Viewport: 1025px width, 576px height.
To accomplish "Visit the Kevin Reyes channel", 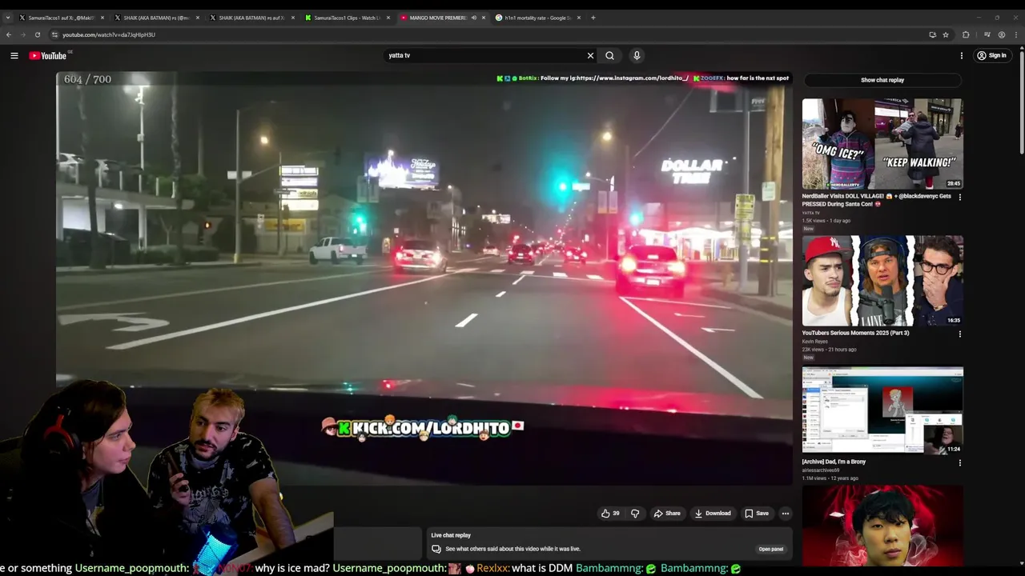I will coord(814,342).
